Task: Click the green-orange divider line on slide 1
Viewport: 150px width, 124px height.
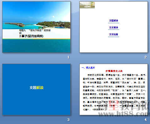Action: pyautogui.click(x=36, y=39)
